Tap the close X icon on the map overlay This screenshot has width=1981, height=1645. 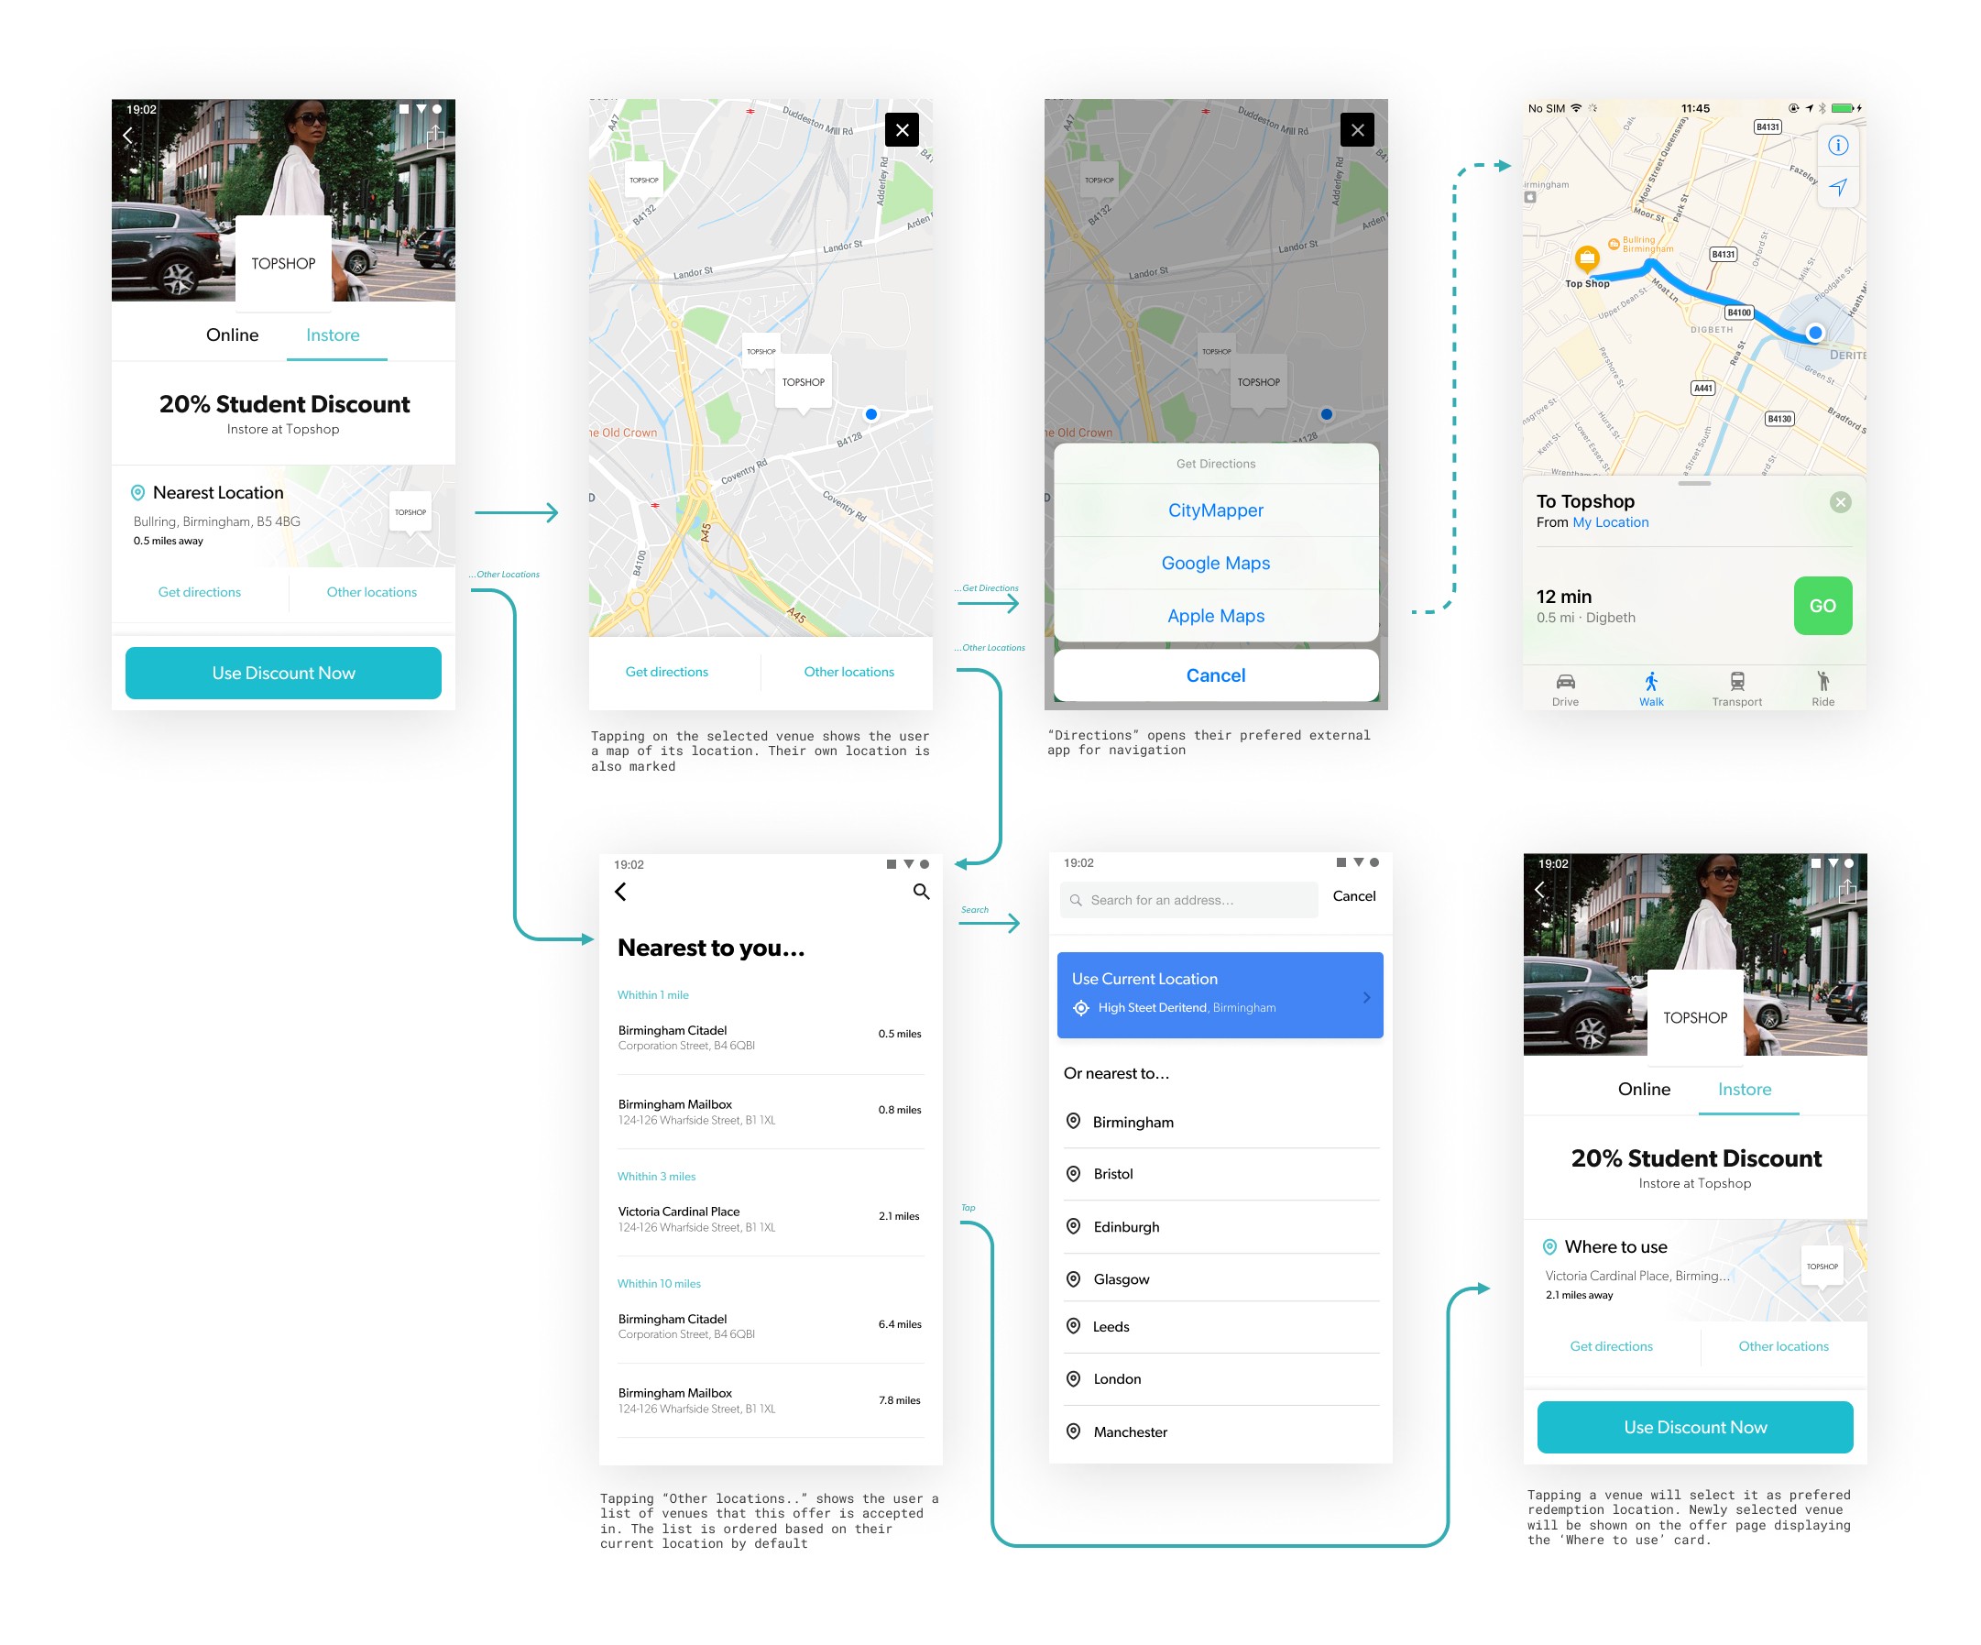click(903, 126)
